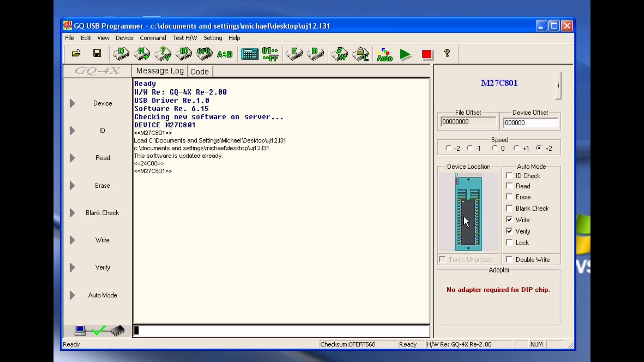Click the Device select chip icon (D)
This screenshot has height=362, width=644.
tap(121, 54)
